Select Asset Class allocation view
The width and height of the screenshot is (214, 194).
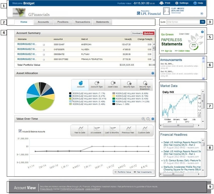tap(113, 85)
